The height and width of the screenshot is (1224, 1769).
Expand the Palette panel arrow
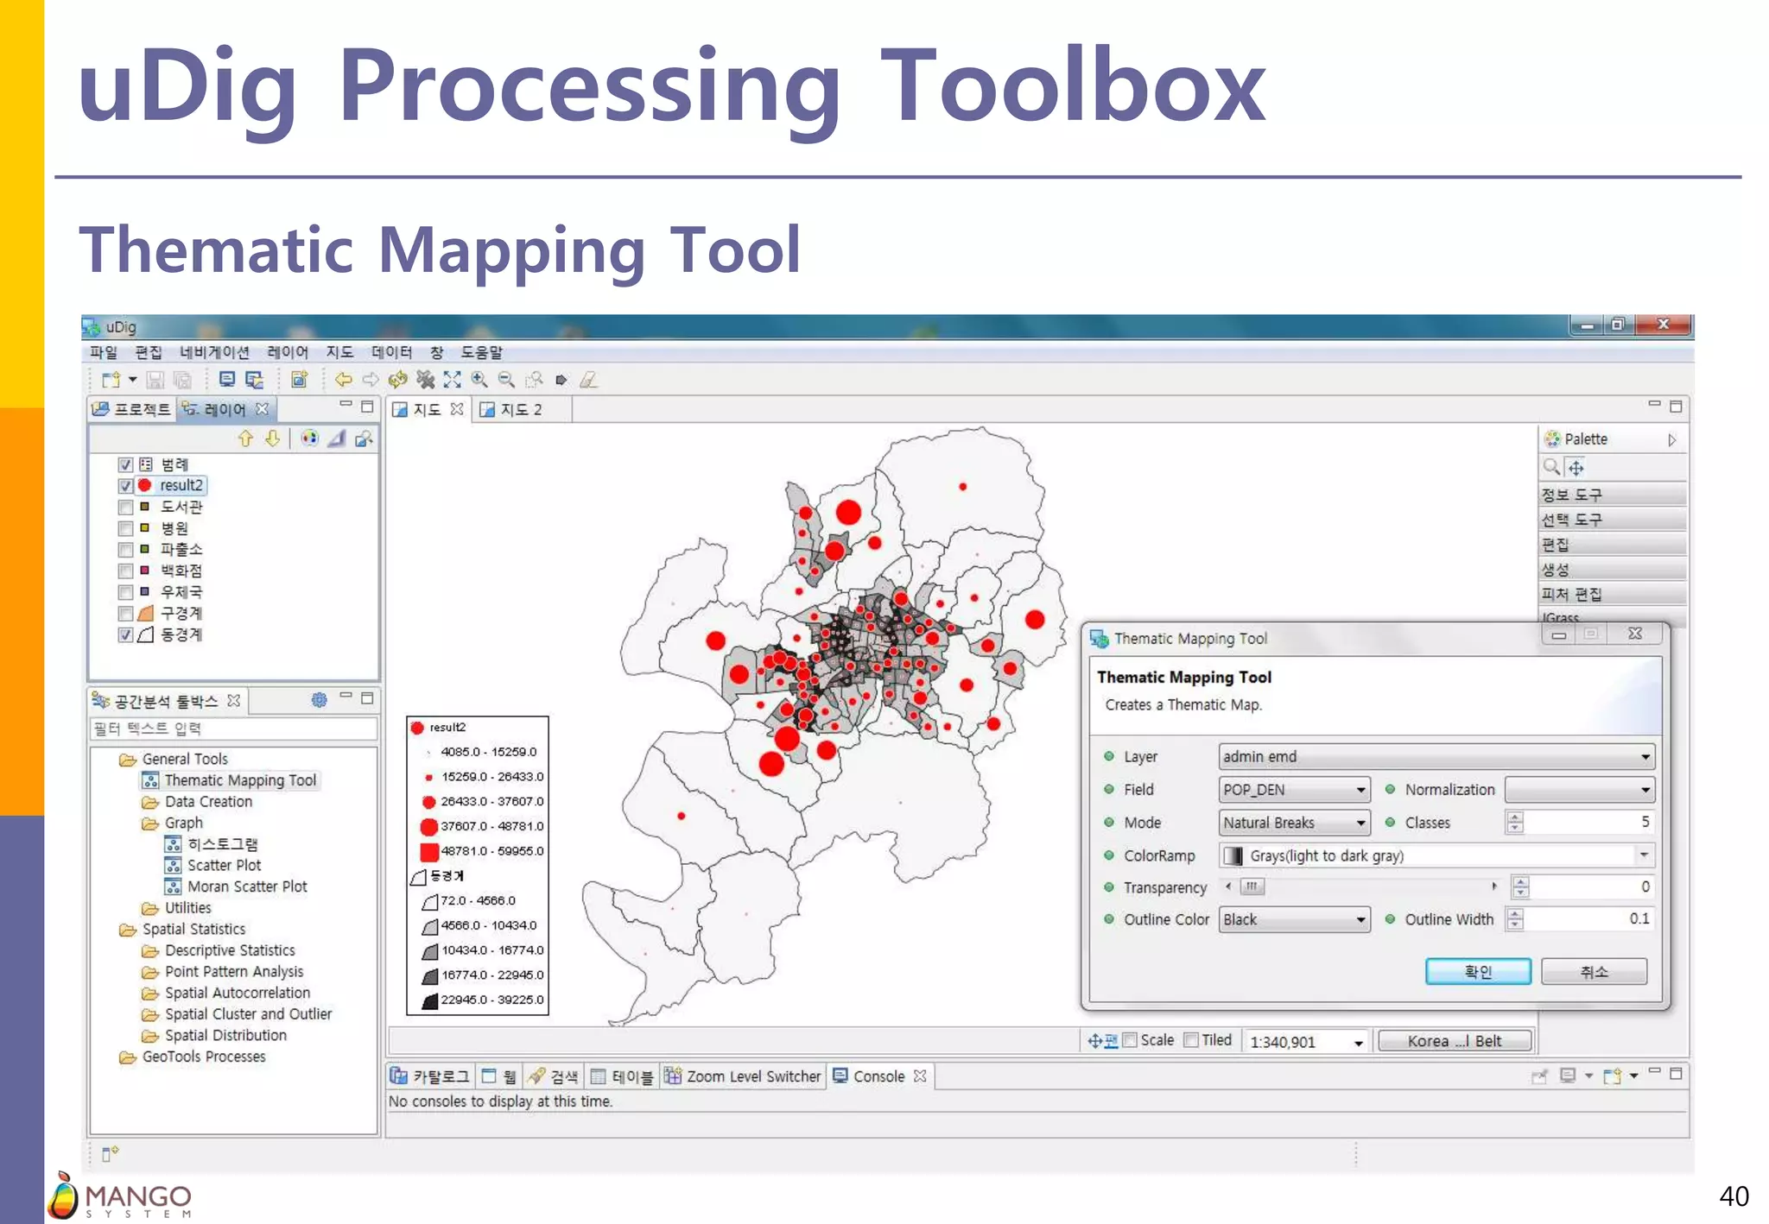pyautogui.click(x=1672, y=440)
